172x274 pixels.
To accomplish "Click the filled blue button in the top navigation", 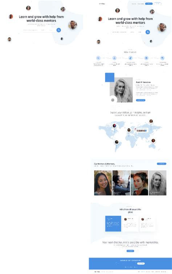I will pos(149,4).
